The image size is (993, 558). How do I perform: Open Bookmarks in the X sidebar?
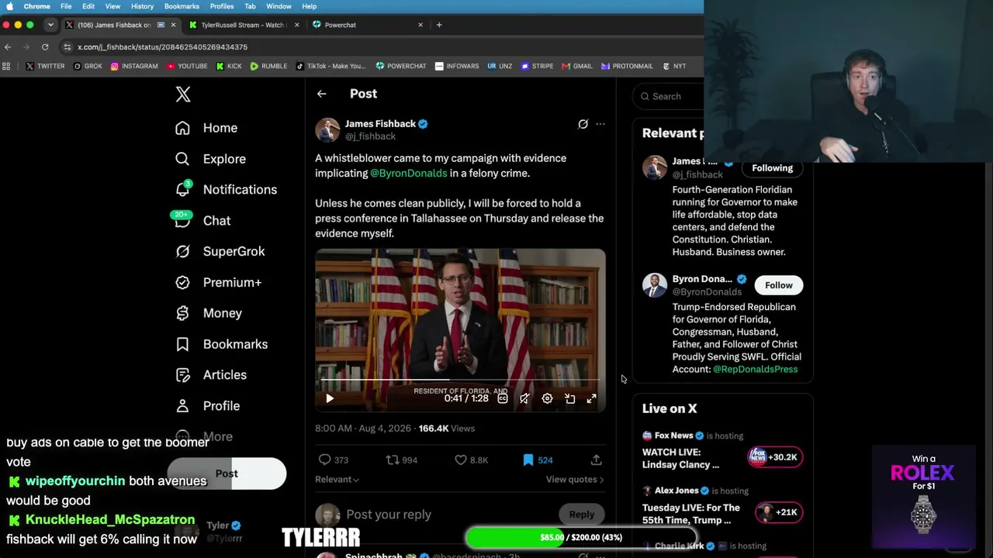221,344
